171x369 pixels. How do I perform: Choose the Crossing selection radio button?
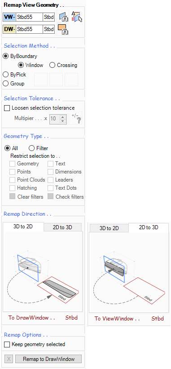(x=63, y=65)
